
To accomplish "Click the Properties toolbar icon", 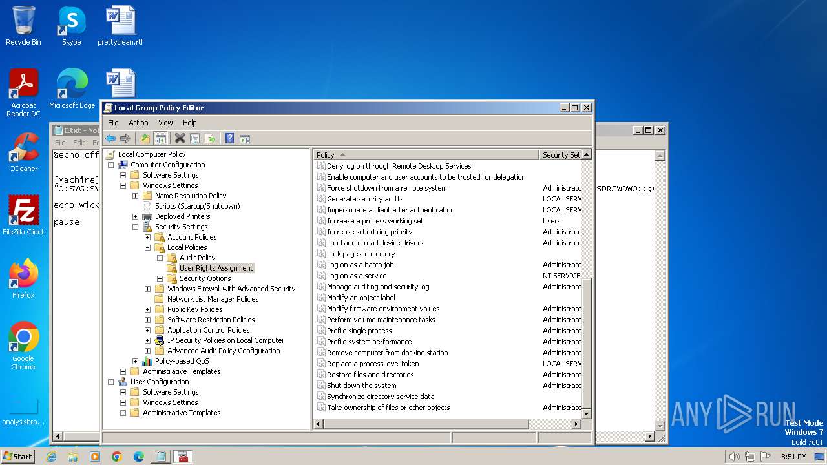I will click(x=194, y=138).
